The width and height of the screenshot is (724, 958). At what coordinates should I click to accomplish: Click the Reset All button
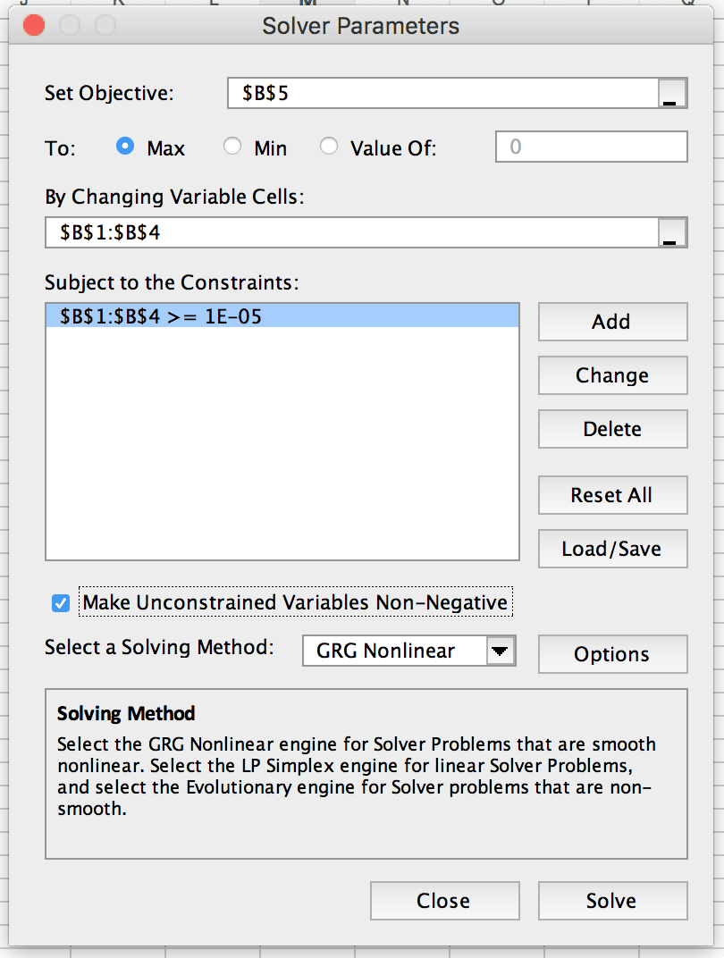(611, 495)
